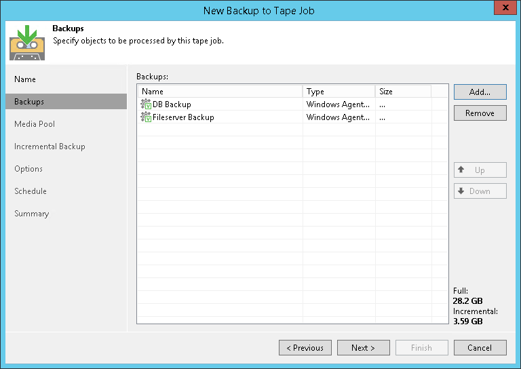521x369 pixels.
Task: Click the DB Backup job icon
Action: (146, 104)
